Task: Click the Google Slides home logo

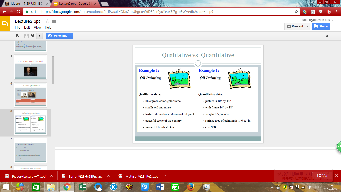Action: (5, 24)
